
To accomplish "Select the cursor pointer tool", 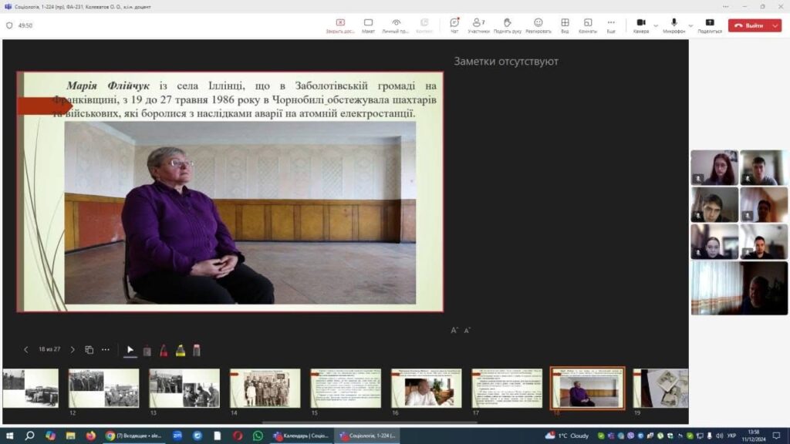I will [130, 350].
